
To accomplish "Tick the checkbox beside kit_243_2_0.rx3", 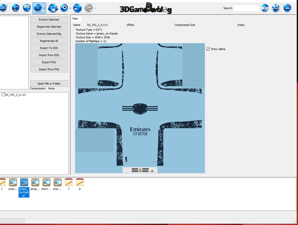I will pyautogui.click(x=3, y=95).
